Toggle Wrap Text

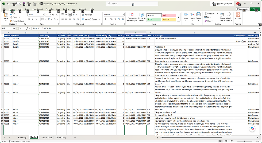(x=87, y=15)
